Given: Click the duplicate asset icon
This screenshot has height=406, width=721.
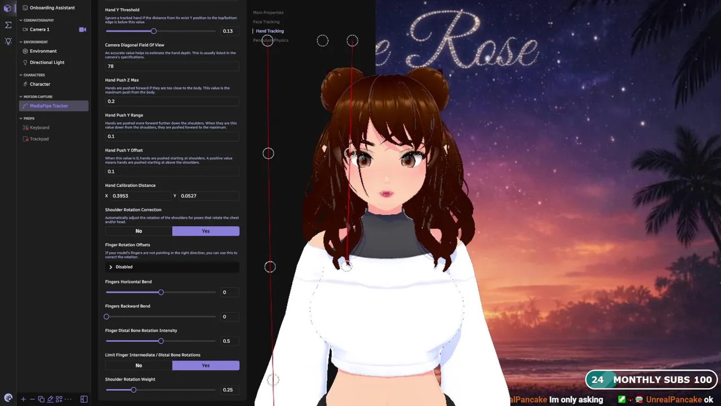Looking at the screenshot, I should pyautogui.click(x=41, y=399).
